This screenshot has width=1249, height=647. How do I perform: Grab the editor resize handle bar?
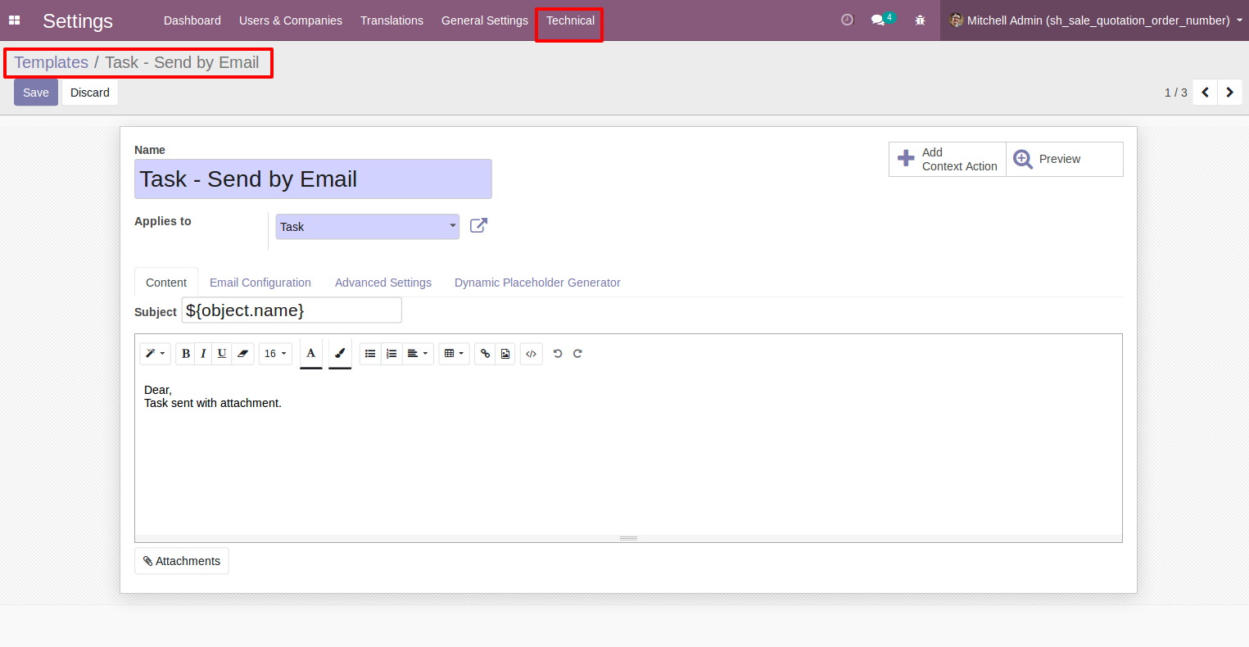[628, 538]
